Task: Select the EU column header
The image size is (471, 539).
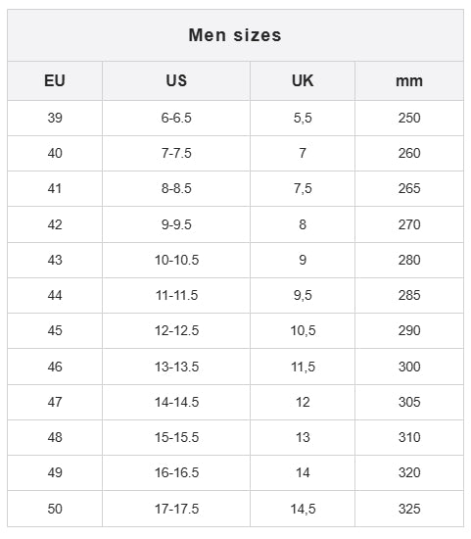Action: coord(55,80)
